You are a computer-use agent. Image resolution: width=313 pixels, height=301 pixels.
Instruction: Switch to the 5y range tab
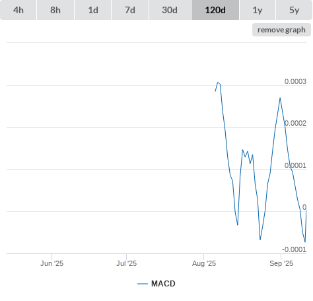click(x=295, y=10)
